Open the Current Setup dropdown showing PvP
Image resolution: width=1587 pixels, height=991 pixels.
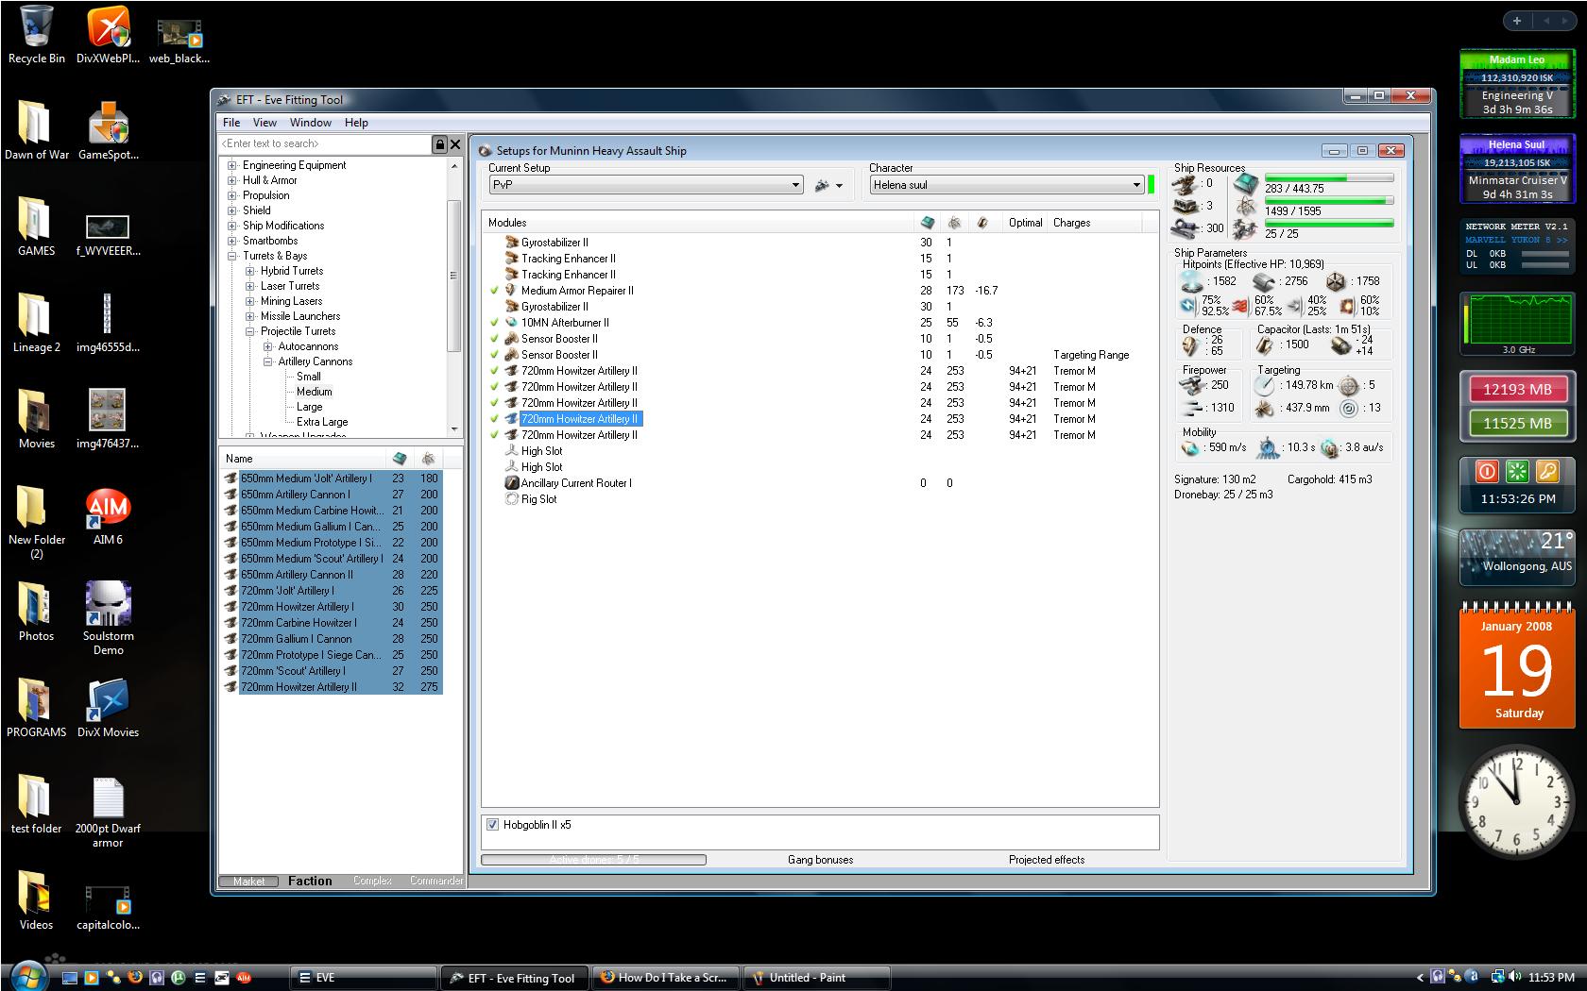click(x=646, y=185)
